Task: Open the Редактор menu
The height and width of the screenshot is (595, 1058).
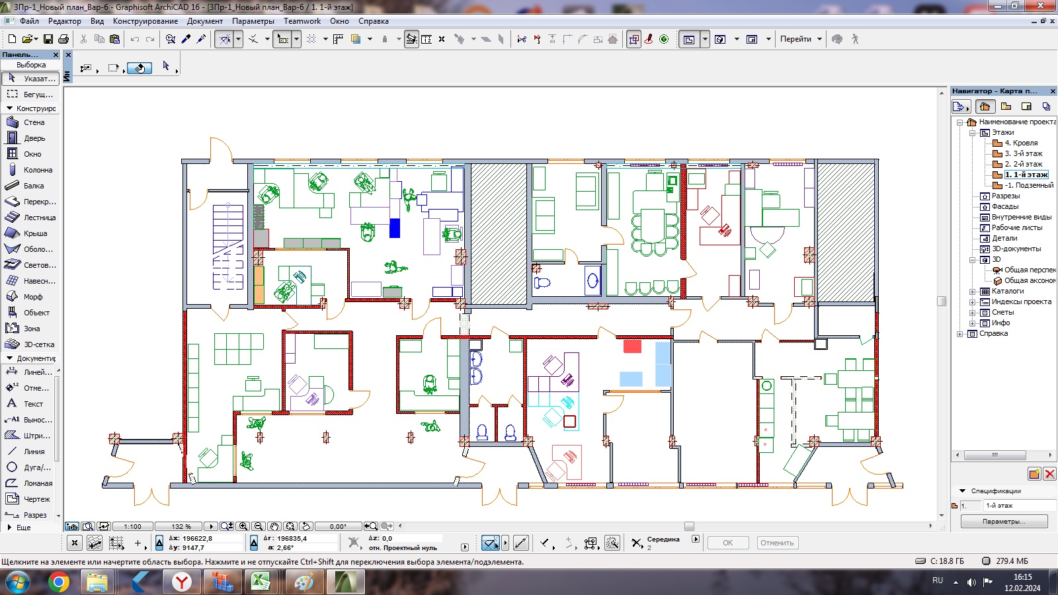Action: (x=65, y=21)
